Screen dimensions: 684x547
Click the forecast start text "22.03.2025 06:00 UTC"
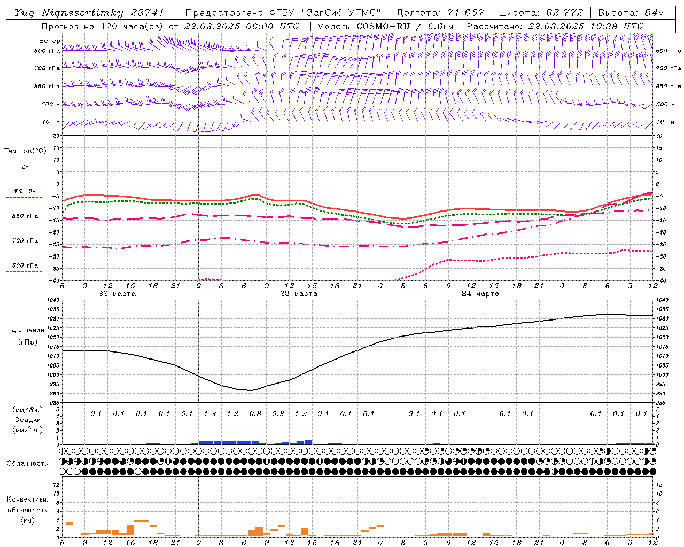point(242,26)
